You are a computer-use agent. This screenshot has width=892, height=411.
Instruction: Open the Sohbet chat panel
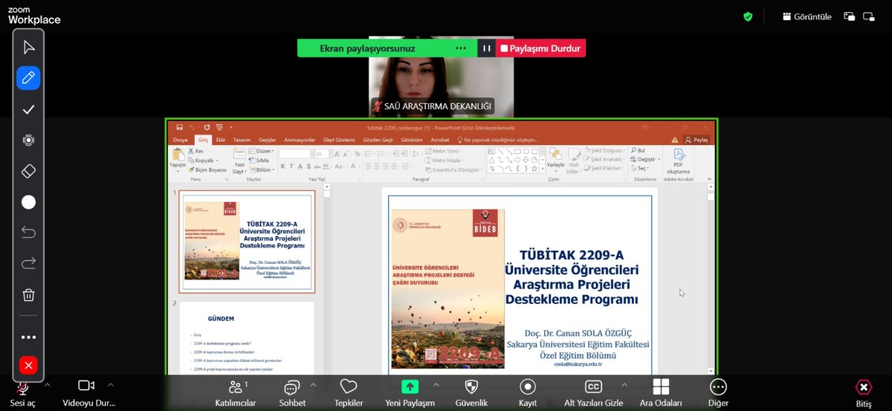(x=292, y=392)
